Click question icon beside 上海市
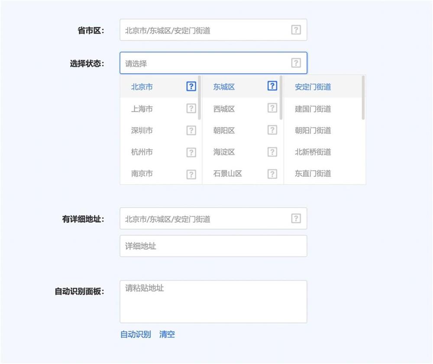 click(x=191, y=108)
